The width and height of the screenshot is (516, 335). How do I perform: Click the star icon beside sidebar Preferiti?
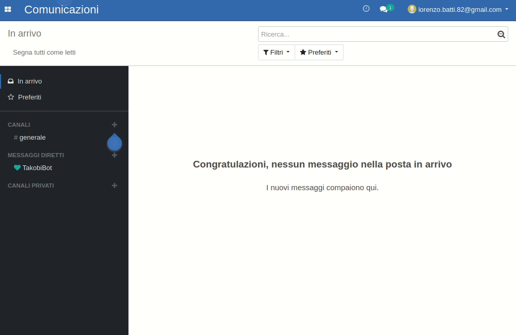(11, 97)
